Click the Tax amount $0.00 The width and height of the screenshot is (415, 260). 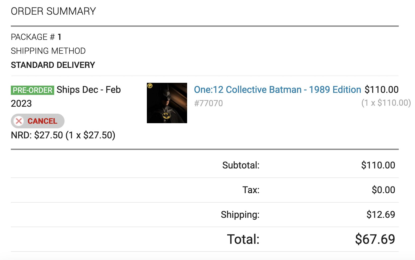click(x=384, y=190)
